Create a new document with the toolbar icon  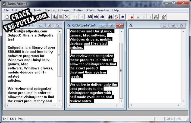[7, 17]
